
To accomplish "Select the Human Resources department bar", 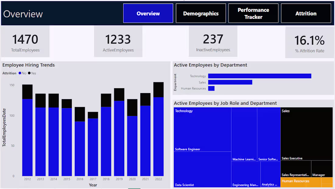I will pos(211,88).
